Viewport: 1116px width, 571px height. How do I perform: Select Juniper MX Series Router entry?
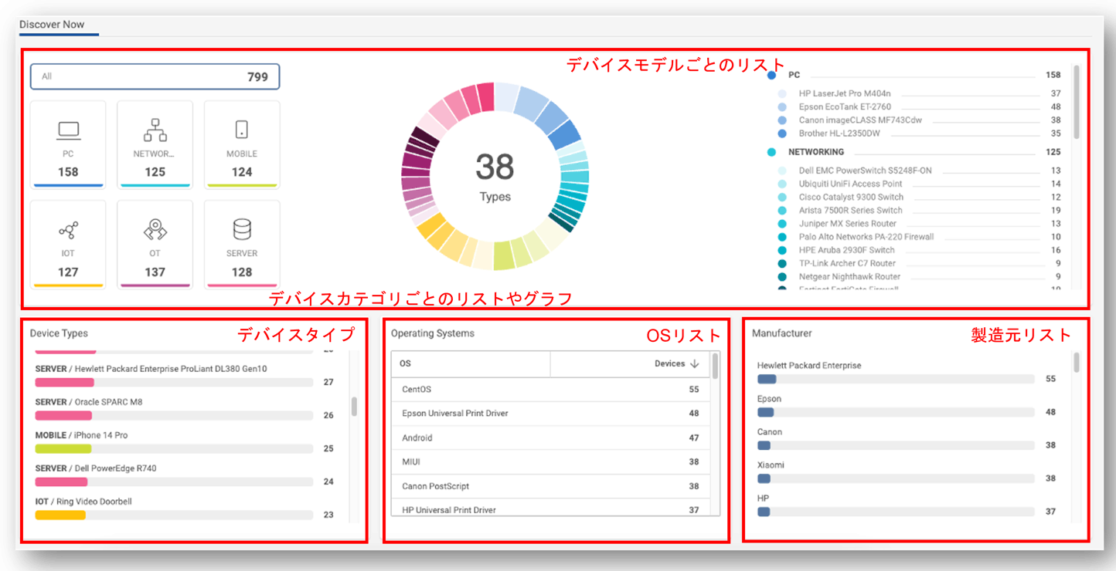click(x=918, y=223)
